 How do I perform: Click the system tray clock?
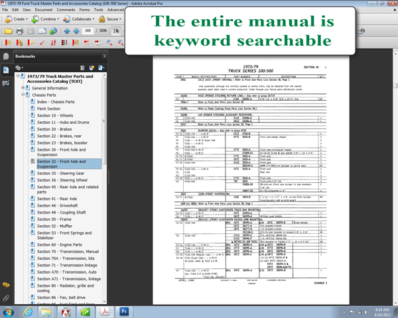(x=382, y=312)
